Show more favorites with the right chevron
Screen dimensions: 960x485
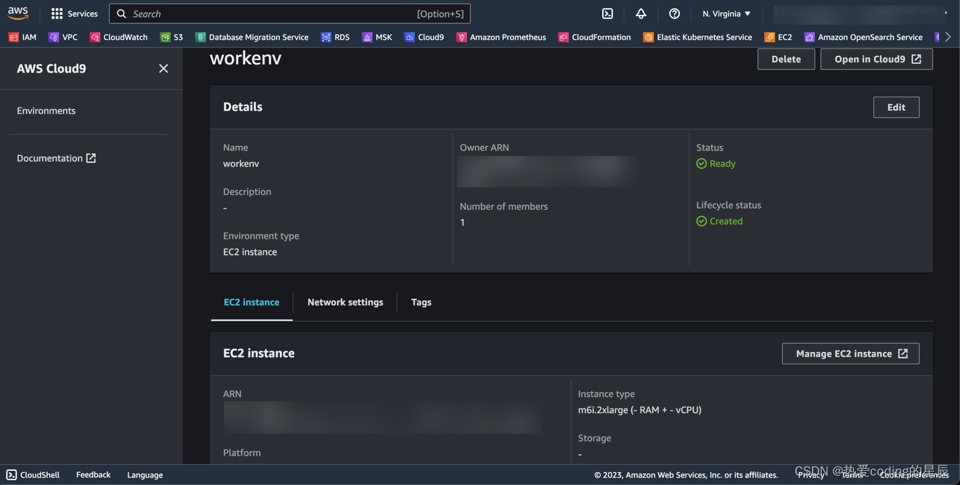(x=948, y=37)
